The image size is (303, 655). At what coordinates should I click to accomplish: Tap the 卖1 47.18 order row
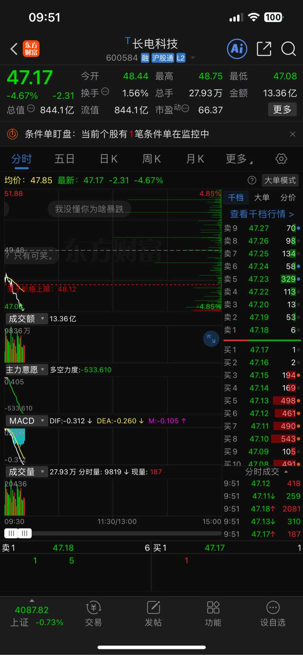pos(262,330)
